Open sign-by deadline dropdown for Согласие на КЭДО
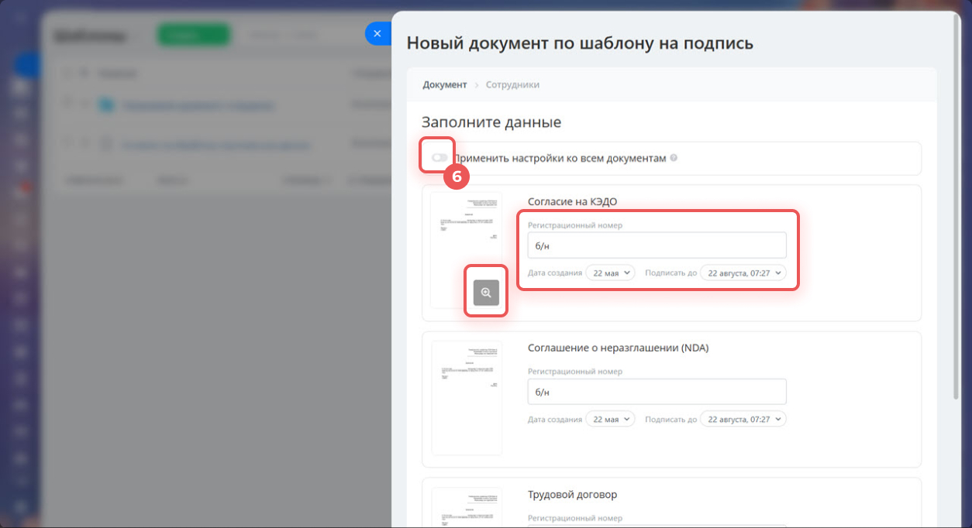The image size is (972, 528). click(x=743, y=273)
